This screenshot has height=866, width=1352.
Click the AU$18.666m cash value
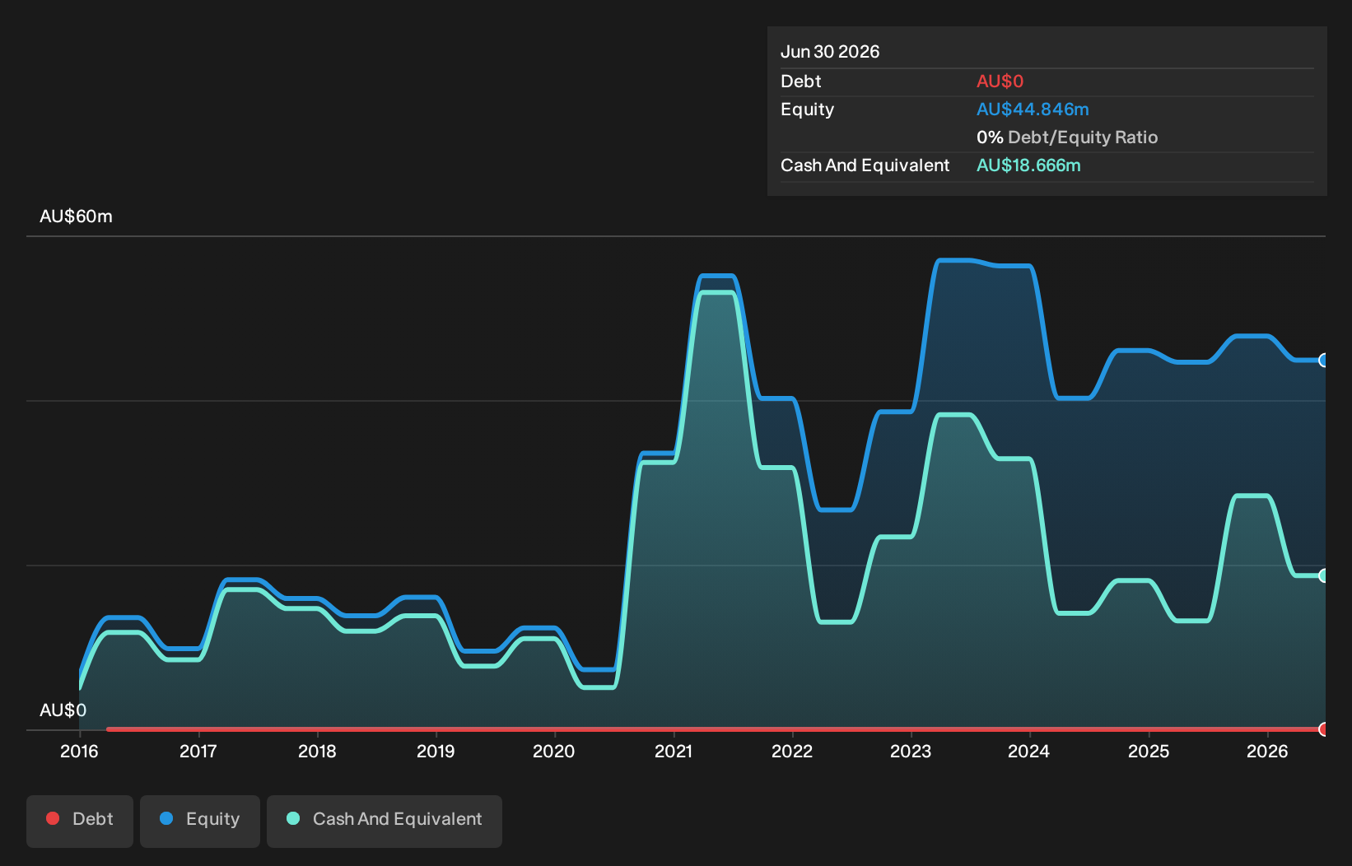pyautogui.click(x=1028, y=165)
